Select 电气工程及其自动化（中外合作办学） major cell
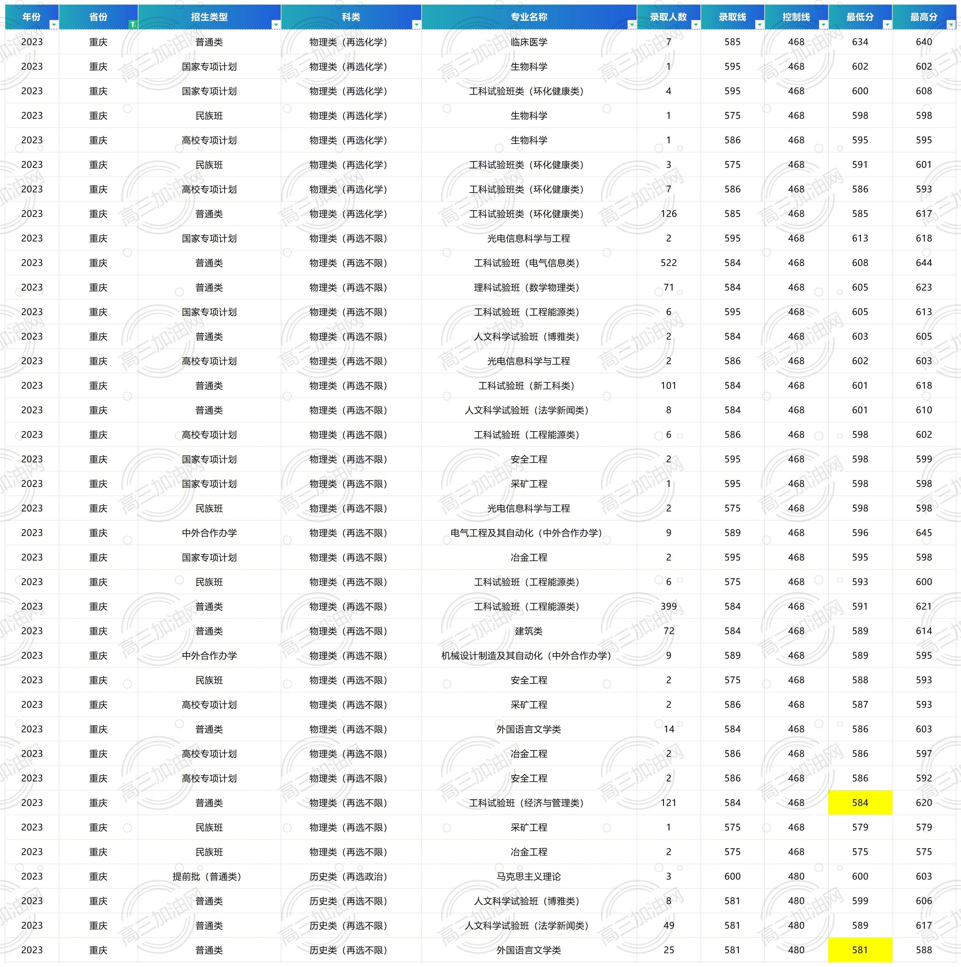This screenshot has height=967, width=961. 529,533
